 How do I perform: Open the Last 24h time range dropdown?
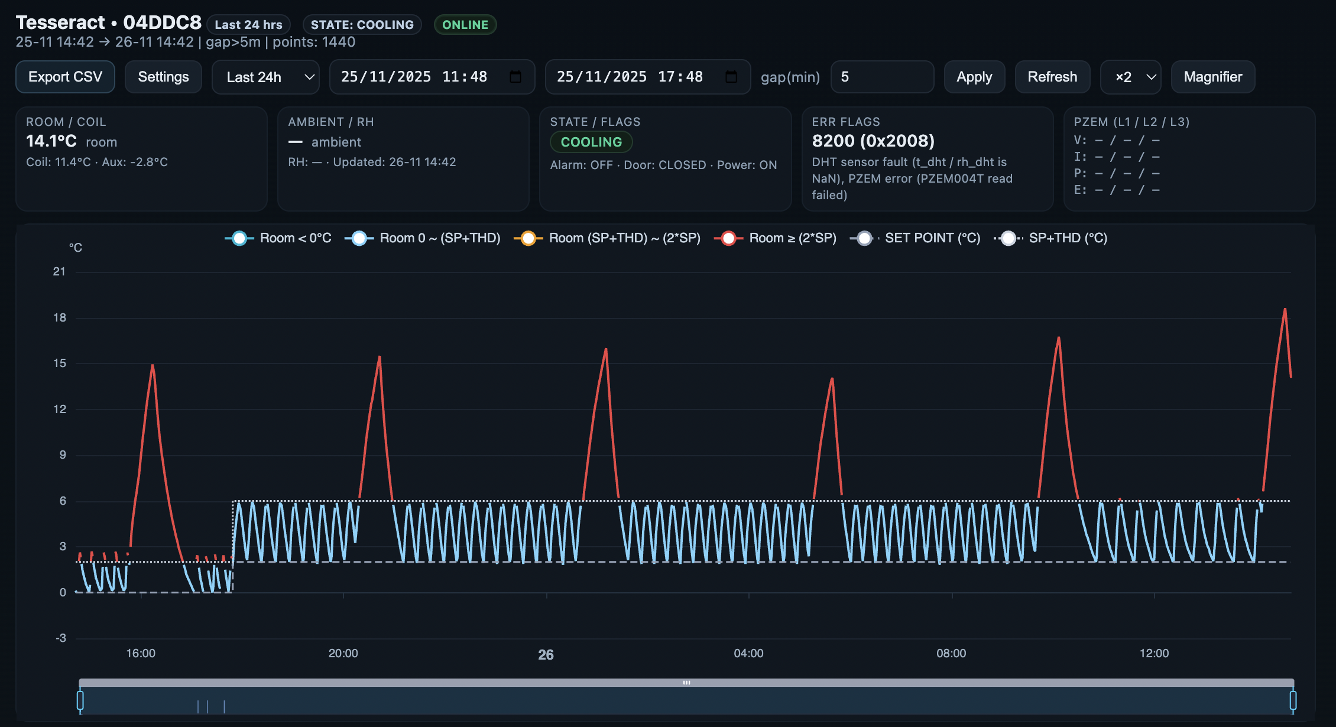(265, 76)
